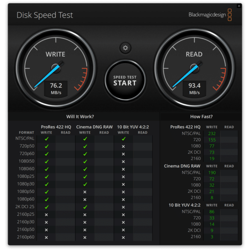
Task: Click ProRes 422 HQ write checkmark for 720p60
Action: coord(47,154)
